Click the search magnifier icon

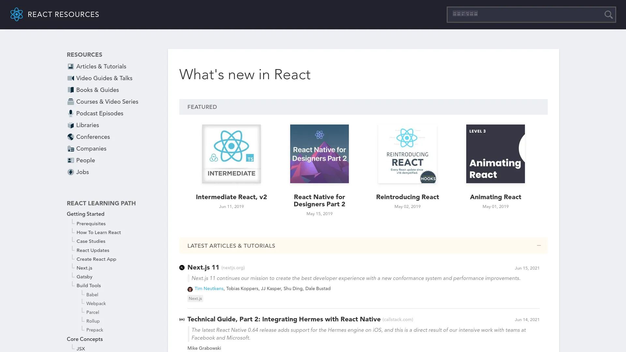608,15
